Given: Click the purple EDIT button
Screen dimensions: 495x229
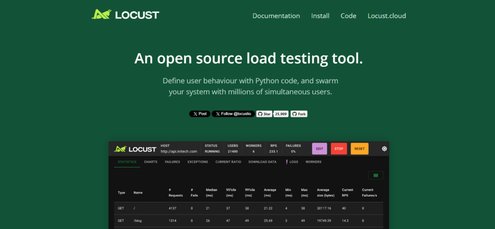Looking at the screenshot, I should click(x=320, y=149).
